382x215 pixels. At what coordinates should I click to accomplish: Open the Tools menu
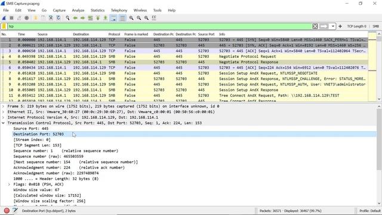tap(157, 10)
